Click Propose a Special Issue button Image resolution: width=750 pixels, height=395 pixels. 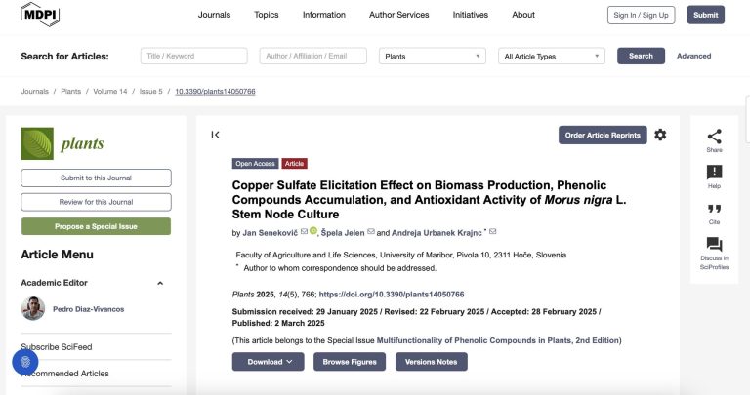click(x=96, y=226)
